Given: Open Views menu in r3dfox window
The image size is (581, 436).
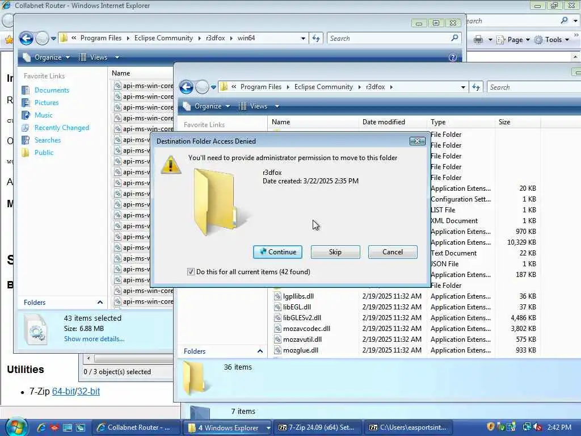Looking at the screenshot, I should pyautogui.click(x=254, y=106).
